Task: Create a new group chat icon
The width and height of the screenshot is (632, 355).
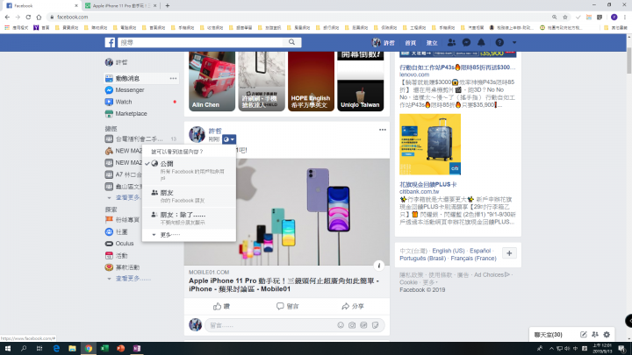Action: (595, 335)
